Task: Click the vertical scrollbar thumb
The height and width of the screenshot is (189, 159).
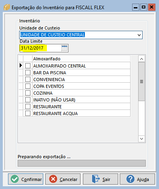Action: point(141,82)
